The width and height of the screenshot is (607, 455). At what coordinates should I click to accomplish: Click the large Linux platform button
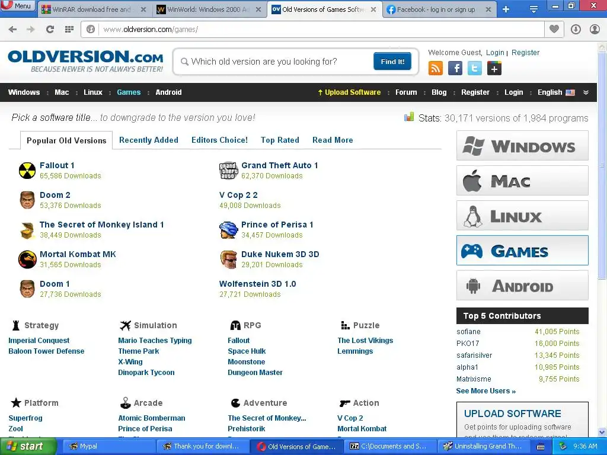(x=522, y=215)
